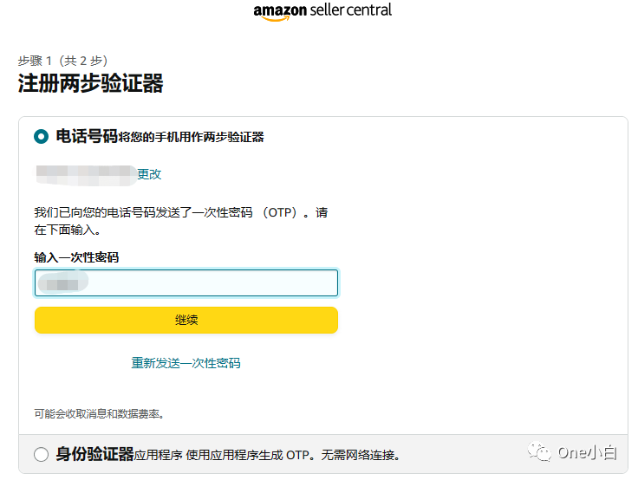This screenshot has width=638, height=480.
Task: Click the 重新发送一次性密码 link
Action: [x=186, y=363]
